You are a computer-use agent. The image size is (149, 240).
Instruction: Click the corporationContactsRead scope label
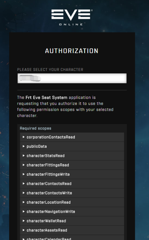(x=51, y=137)
